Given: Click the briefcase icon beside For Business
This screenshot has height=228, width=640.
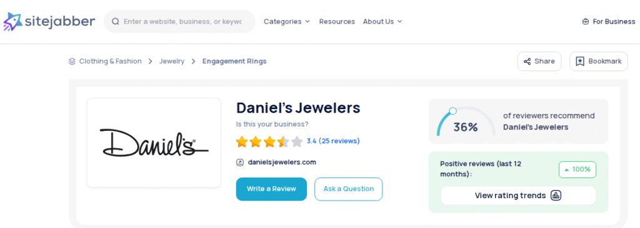Looking at the screenshot, I should [586, 22].
